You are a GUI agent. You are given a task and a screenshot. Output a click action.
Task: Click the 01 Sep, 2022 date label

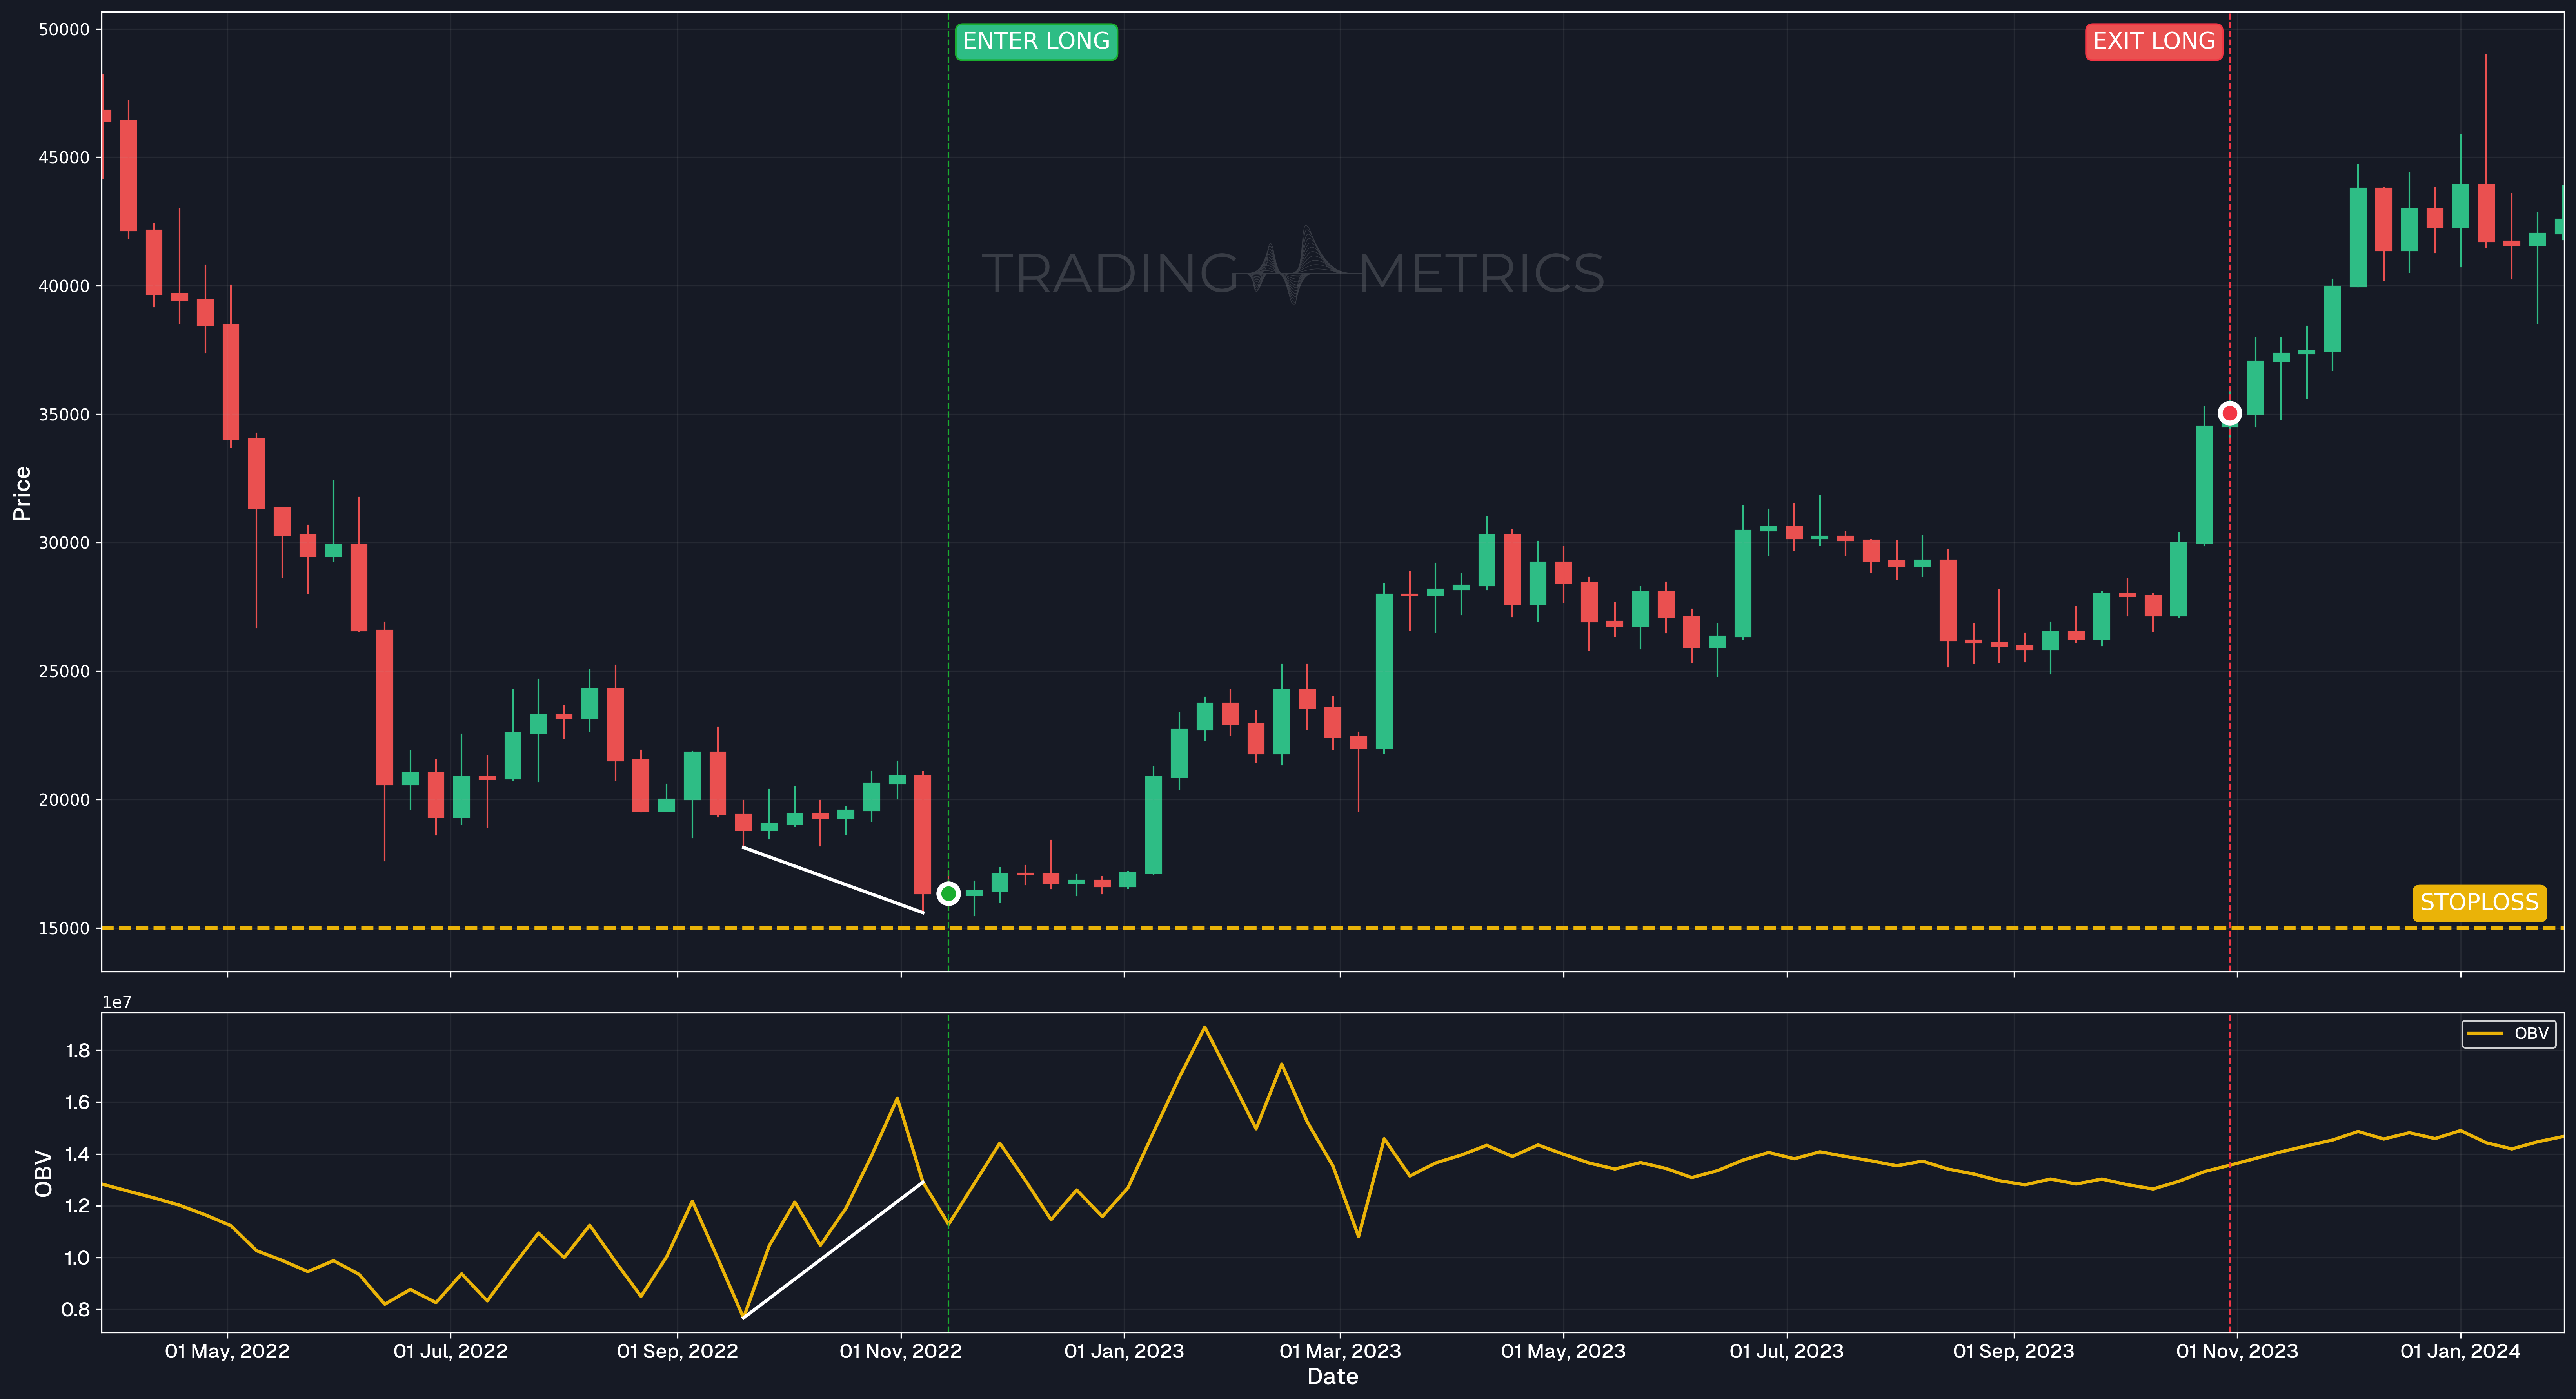(677, 1351)
